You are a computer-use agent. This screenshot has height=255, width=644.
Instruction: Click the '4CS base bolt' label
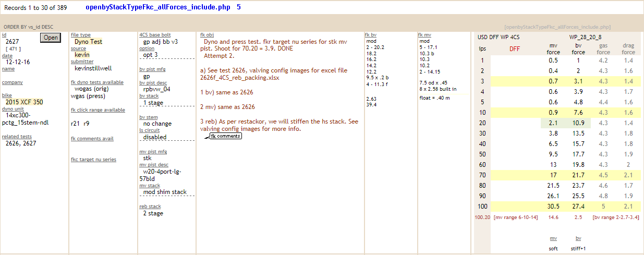155,35
